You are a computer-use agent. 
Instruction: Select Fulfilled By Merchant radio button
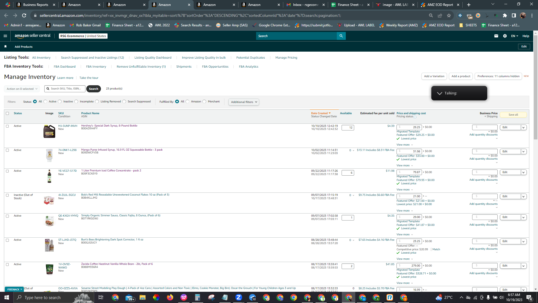204,102
